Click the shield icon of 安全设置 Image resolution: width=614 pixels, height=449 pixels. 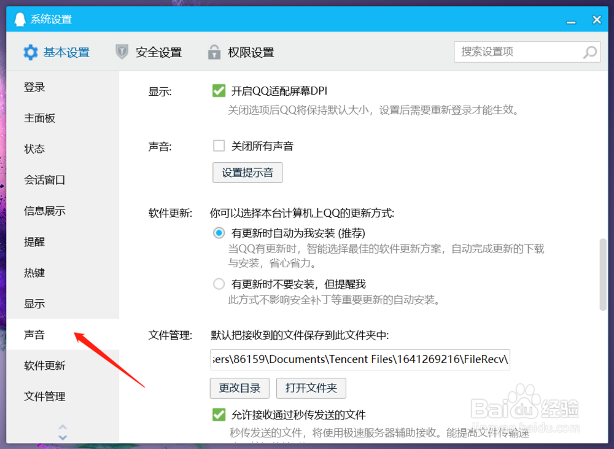pos(122,52)
